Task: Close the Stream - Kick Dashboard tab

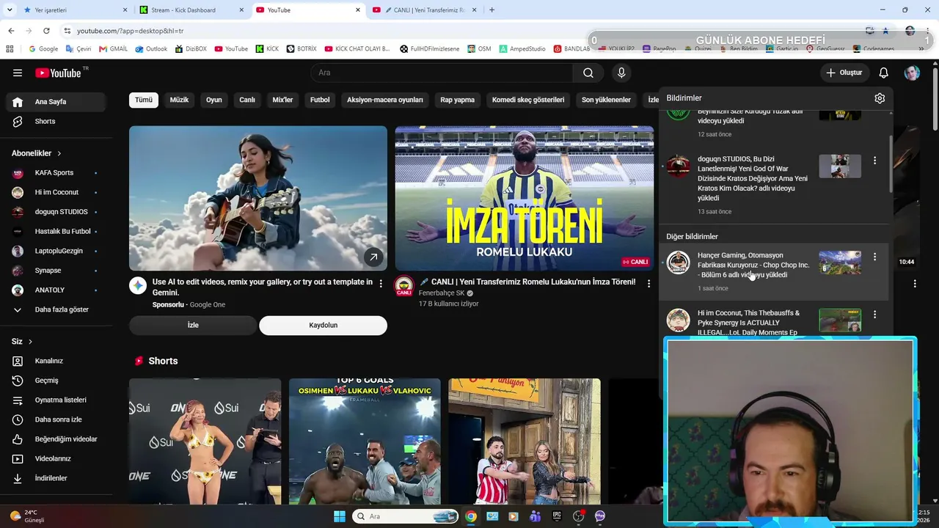Action: (241, 10)
